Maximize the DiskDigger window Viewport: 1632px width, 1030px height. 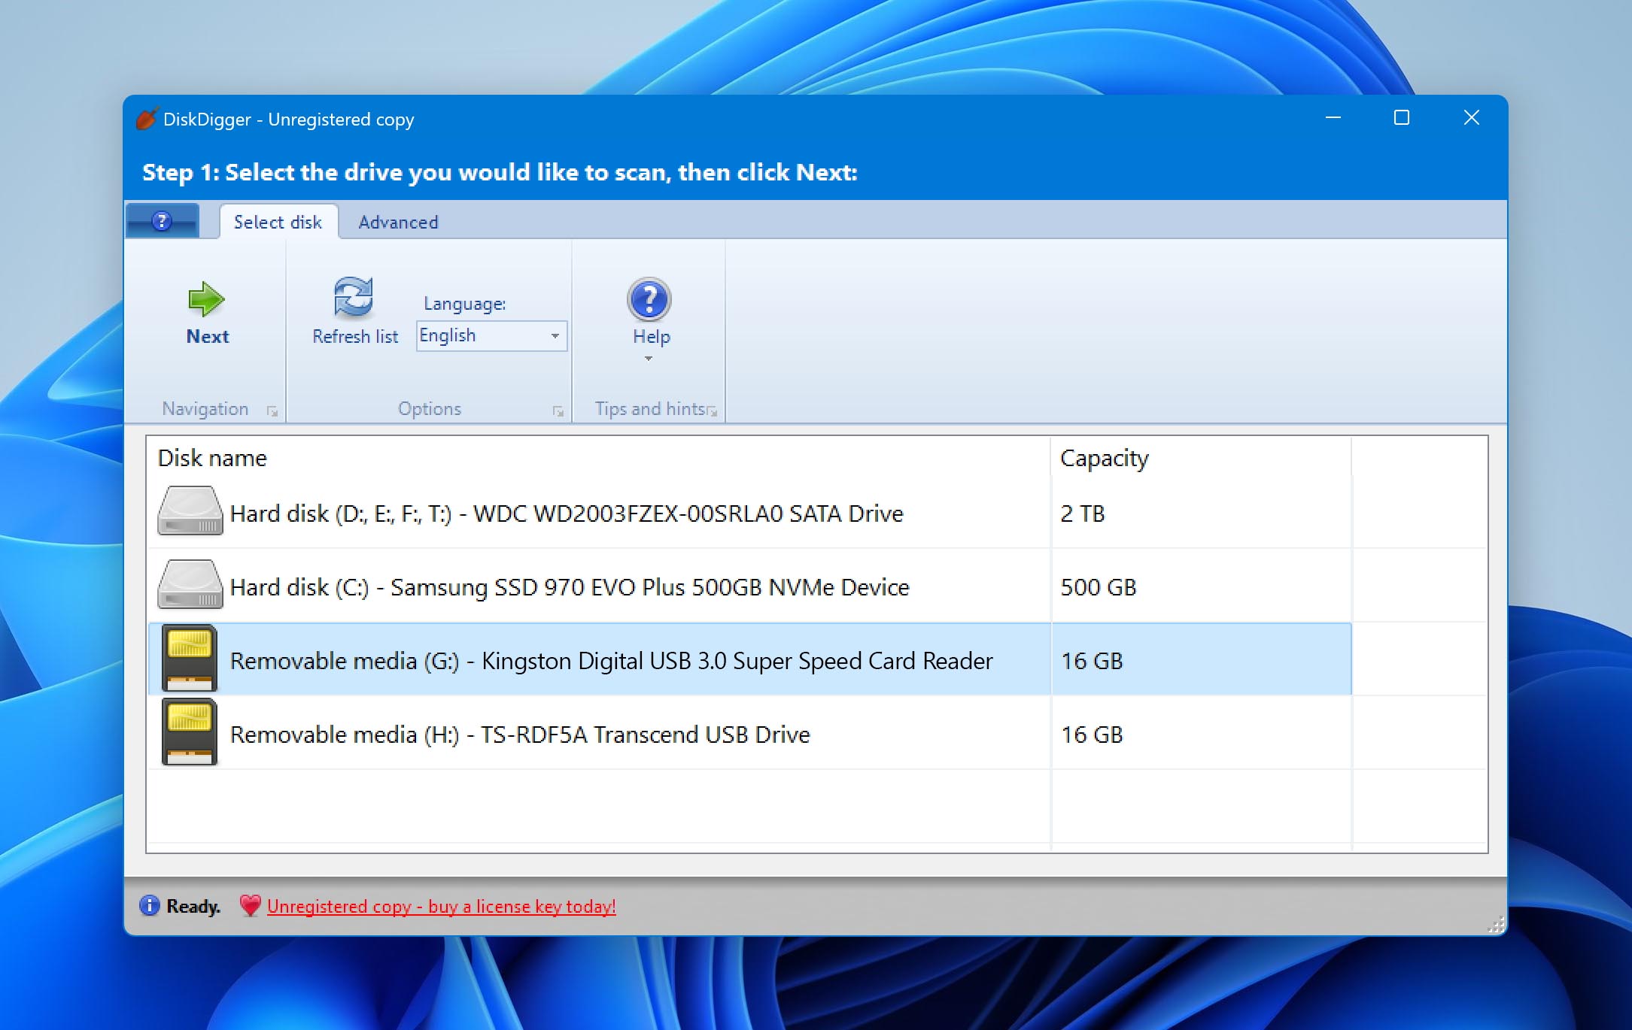coord(1401,118)
